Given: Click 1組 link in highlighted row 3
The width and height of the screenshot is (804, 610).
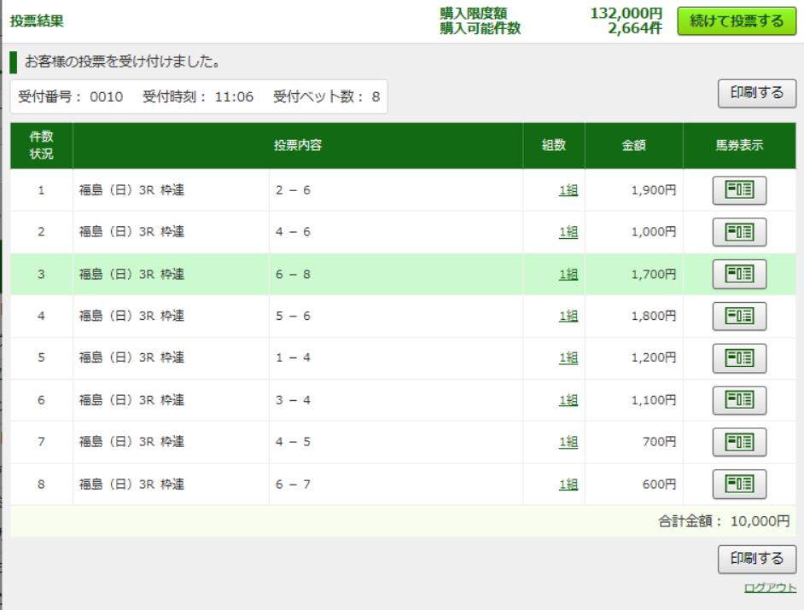Looking at the screenshot, I should 568,274.
